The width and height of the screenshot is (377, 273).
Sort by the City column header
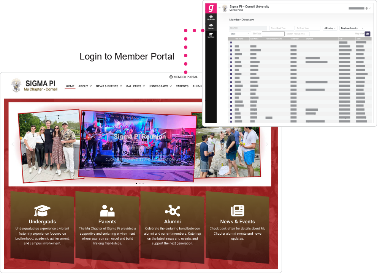[x=347, y=39]
